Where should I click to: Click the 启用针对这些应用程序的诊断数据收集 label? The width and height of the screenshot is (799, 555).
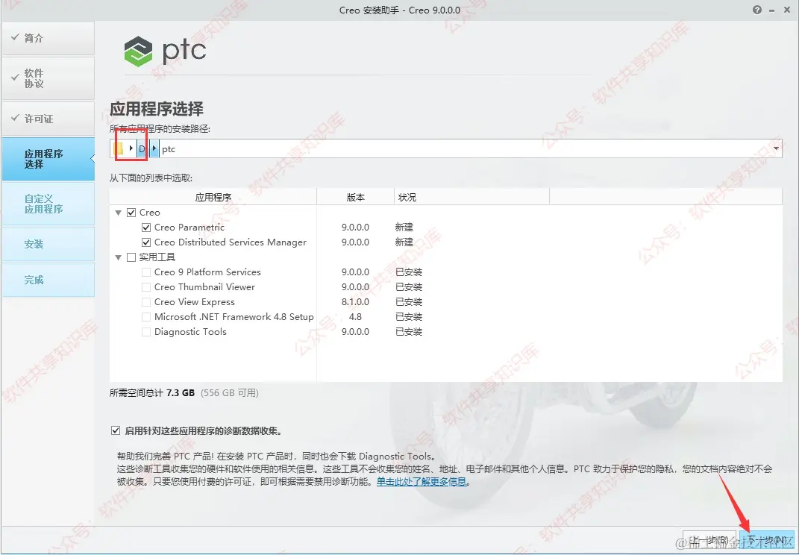[x=204, y=431]
